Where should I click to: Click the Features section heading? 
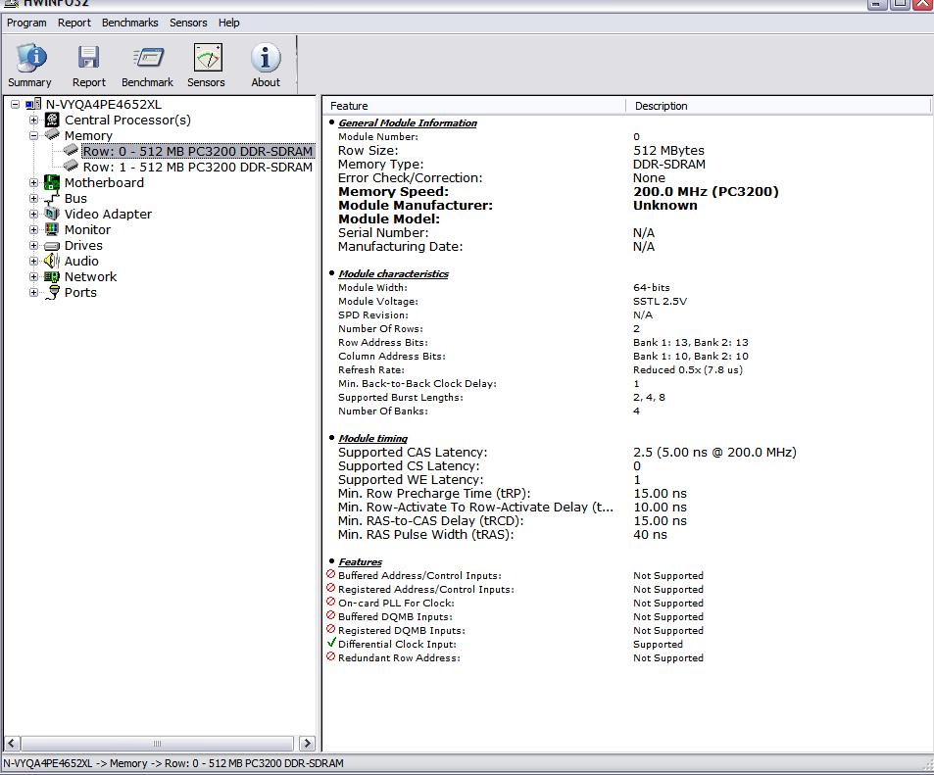[x=360, y=561]
